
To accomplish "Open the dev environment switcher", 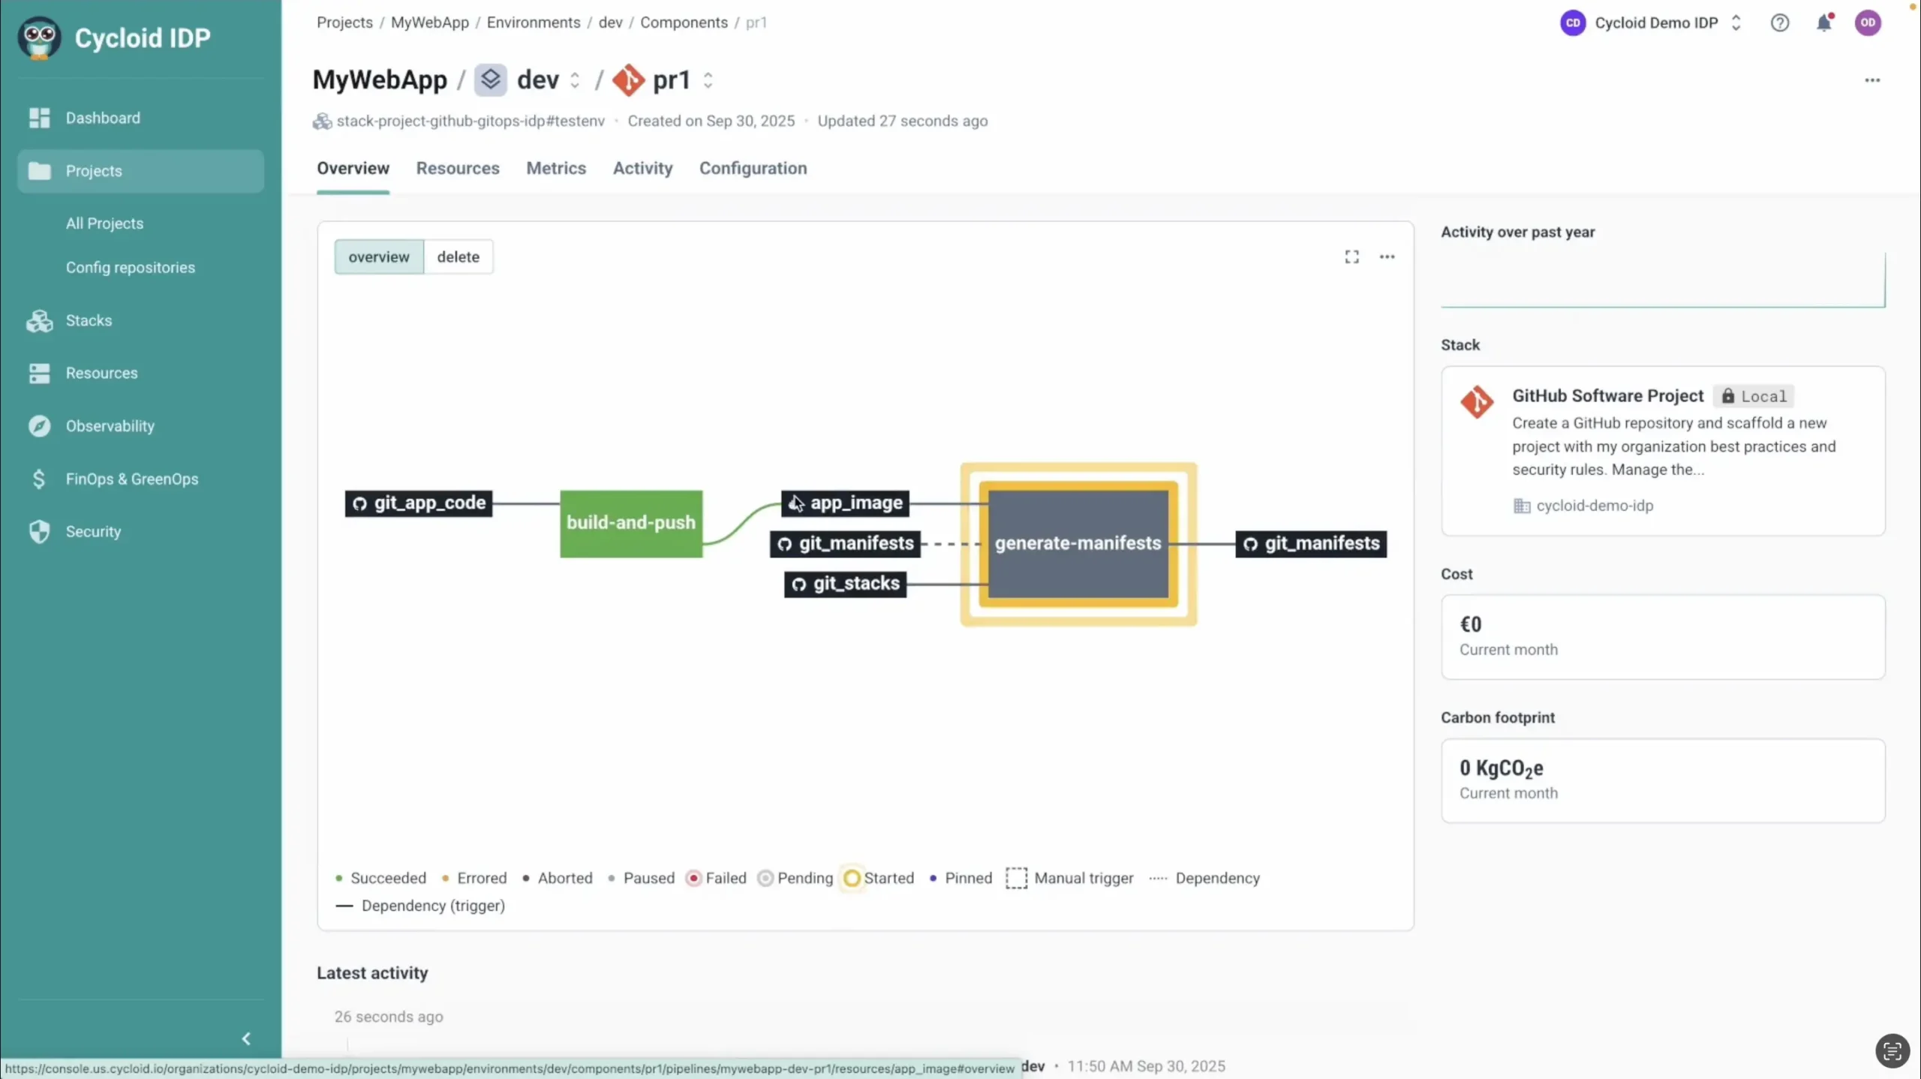I will coord(575,80).
